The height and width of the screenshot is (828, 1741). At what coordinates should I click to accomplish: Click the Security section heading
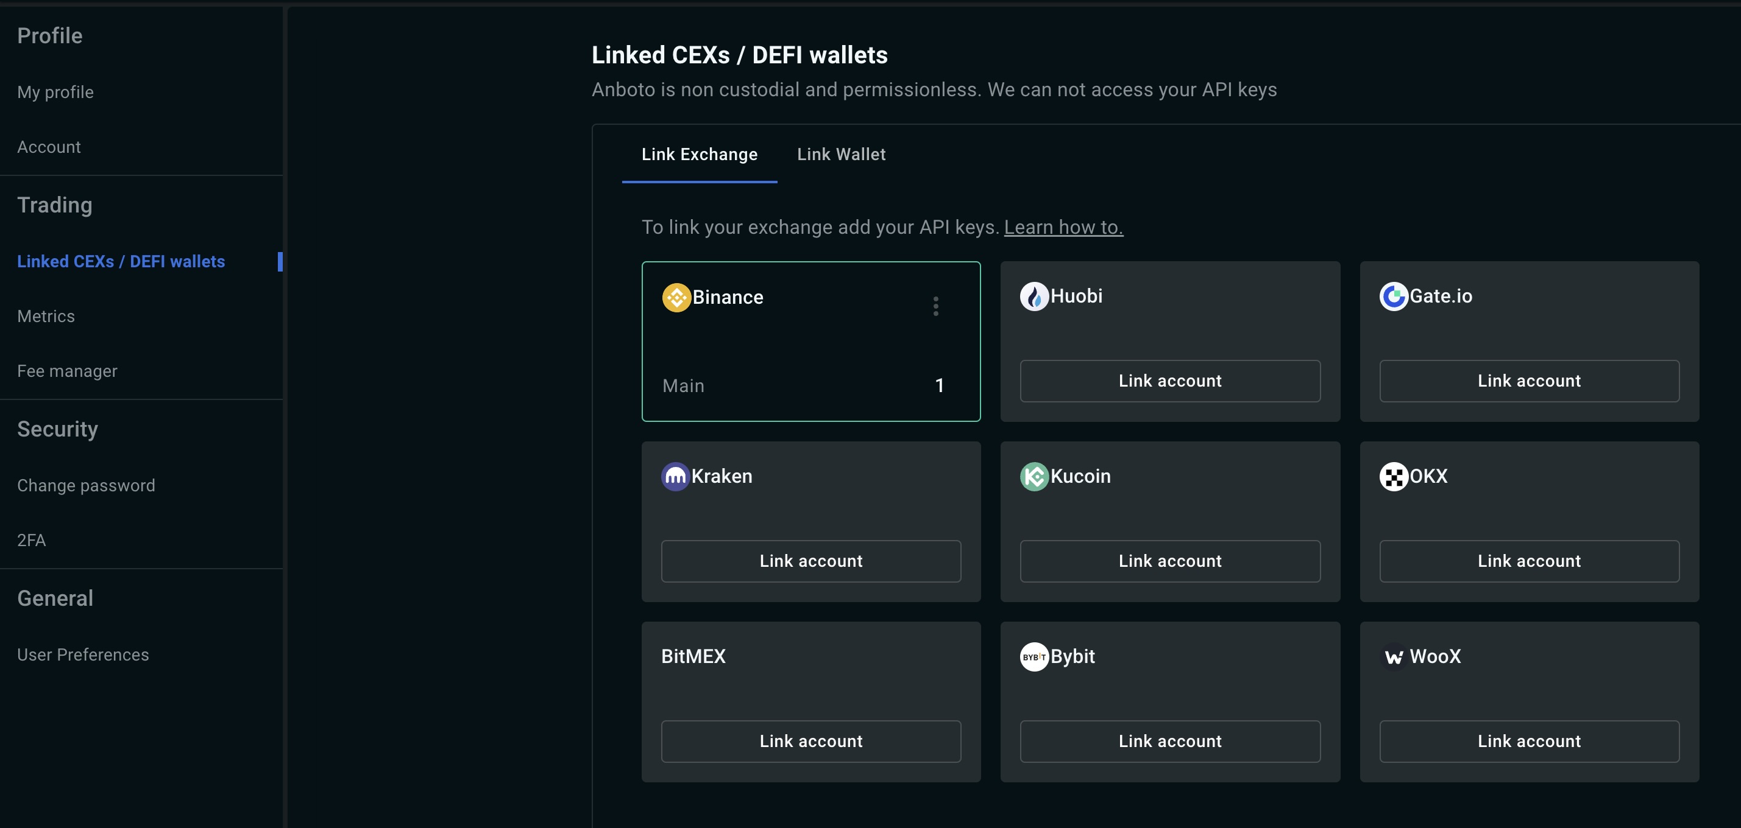[x=57, y=430]
